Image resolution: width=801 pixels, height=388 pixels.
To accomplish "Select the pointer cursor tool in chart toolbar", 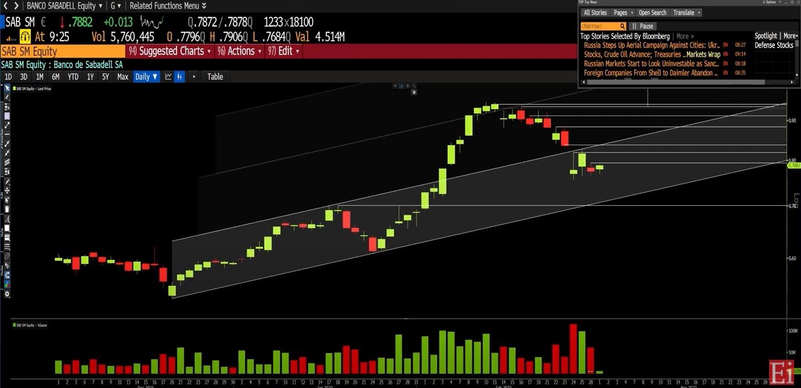I will point(7,88).
